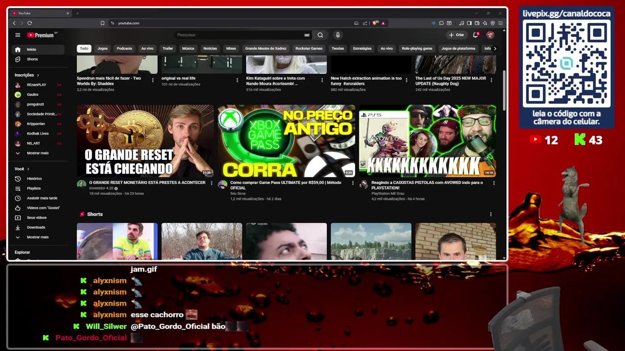625x351 pixels.
Task: Open penguinz0 subscription channel
Action: pos(38,104)
